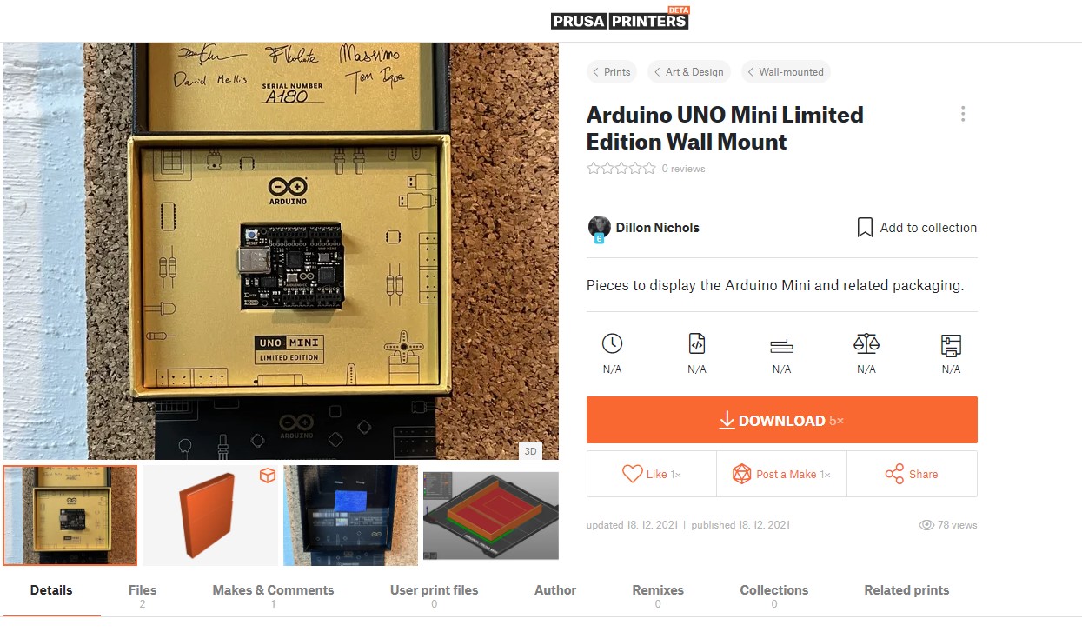Click the printer model icon

point(951,345)
